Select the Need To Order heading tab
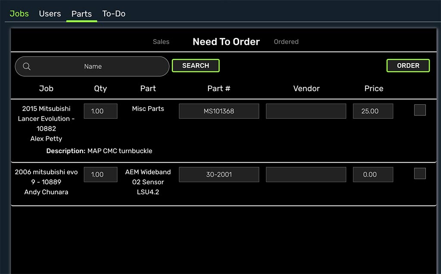441x274 pixels. pyautogui.click(x=226, y=42)
